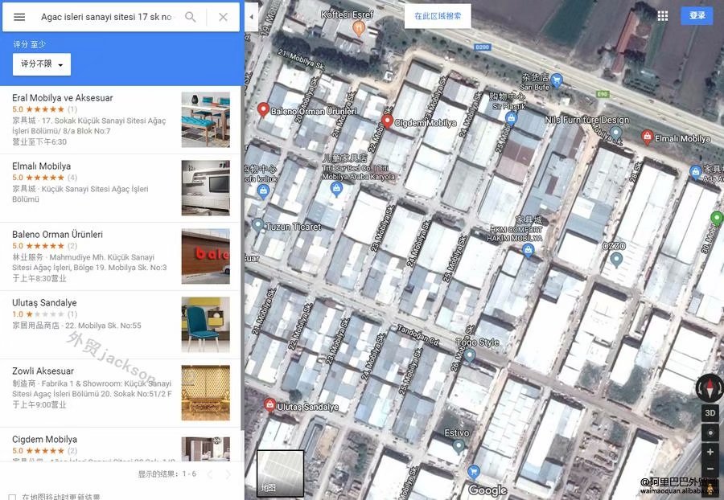Open Zowli Aksesuar list result

(x=120, y=393)
